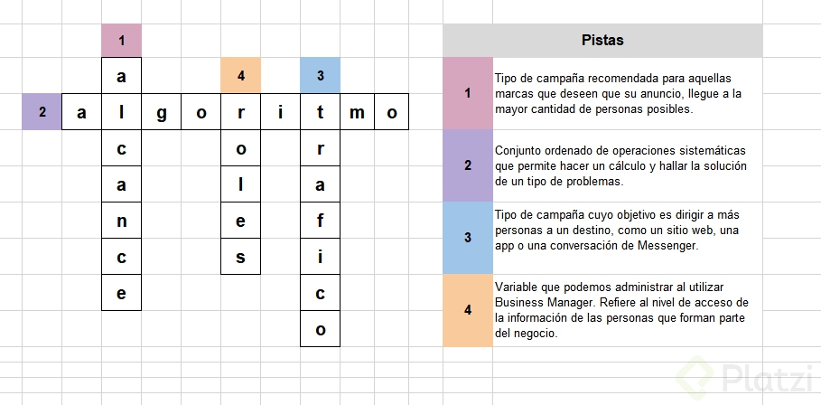Viewport: 821px width, 405px height.
Task: Select the Pistas header cell
Action: click(x=602, y=41)
